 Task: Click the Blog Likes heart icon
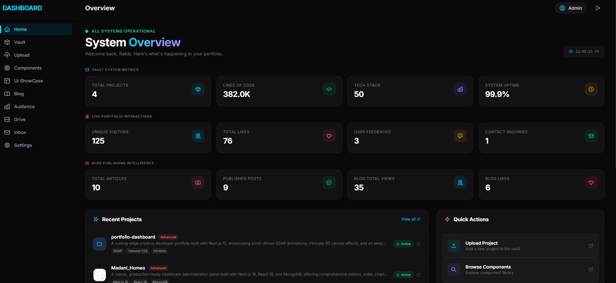click(591, 183)
